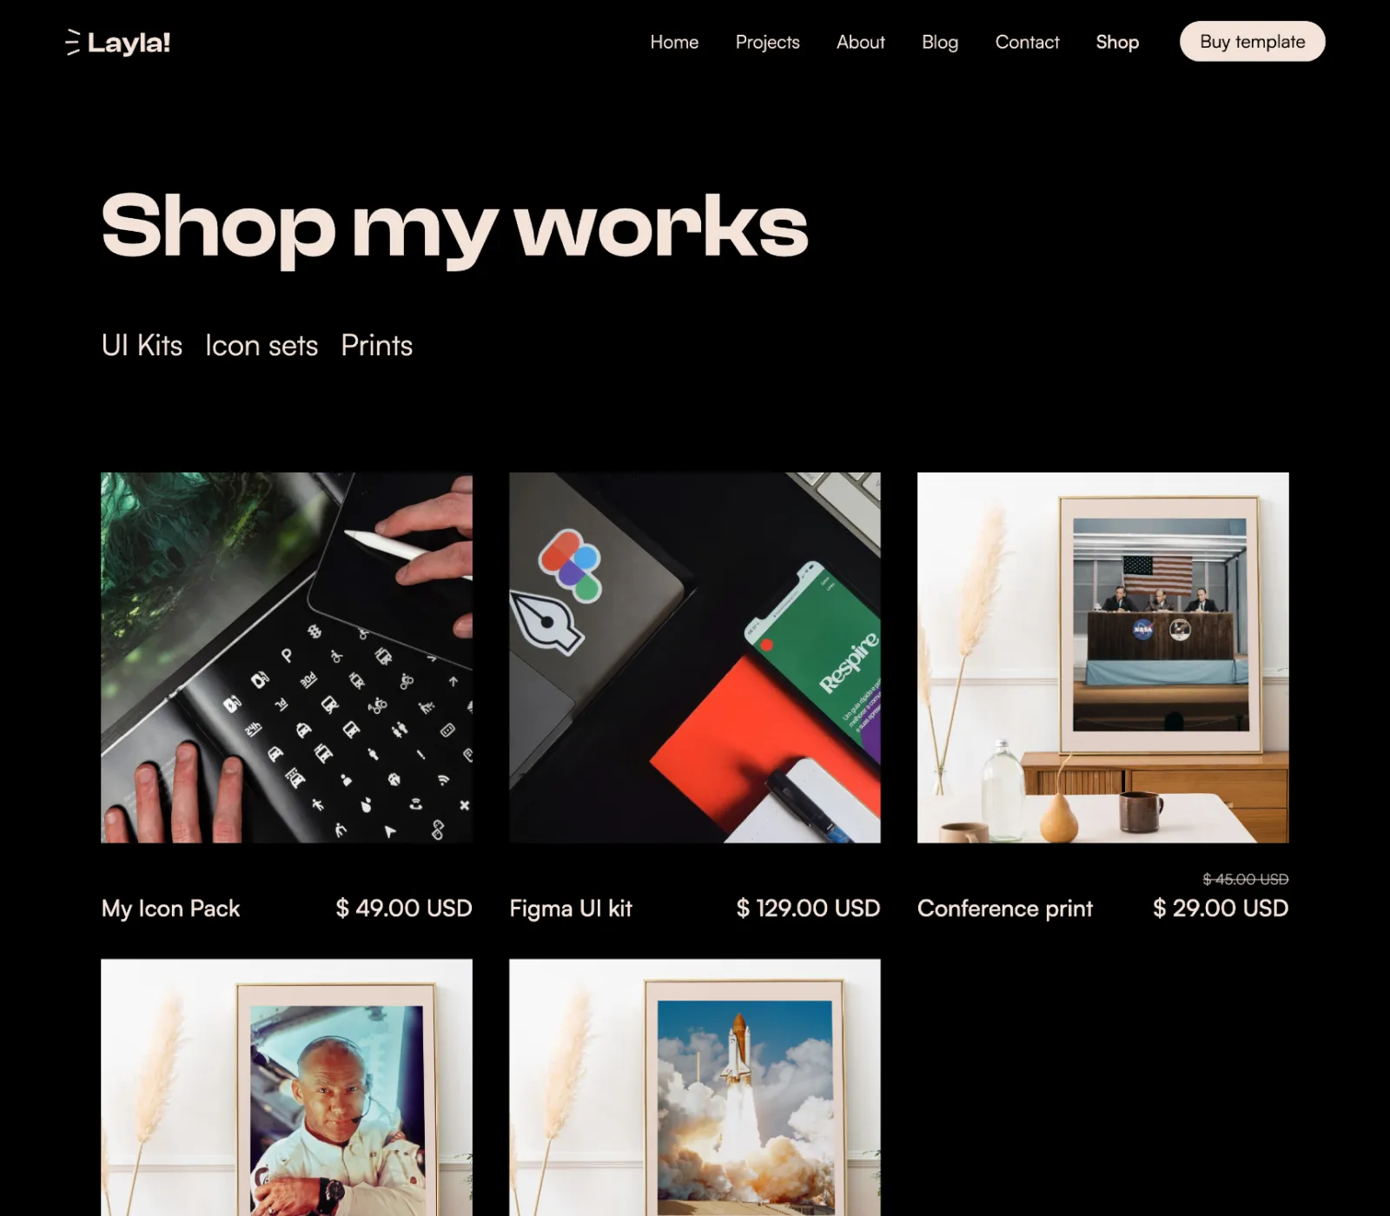Open the About page link
Image resolution: width=1390 pixels, height=1216 pixels.
click(x=860, y=42)
